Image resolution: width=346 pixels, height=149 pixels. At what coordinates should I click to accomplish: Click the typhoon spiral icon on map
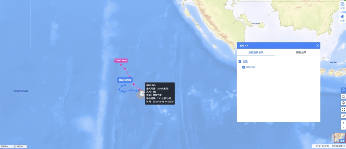(142, 94)
